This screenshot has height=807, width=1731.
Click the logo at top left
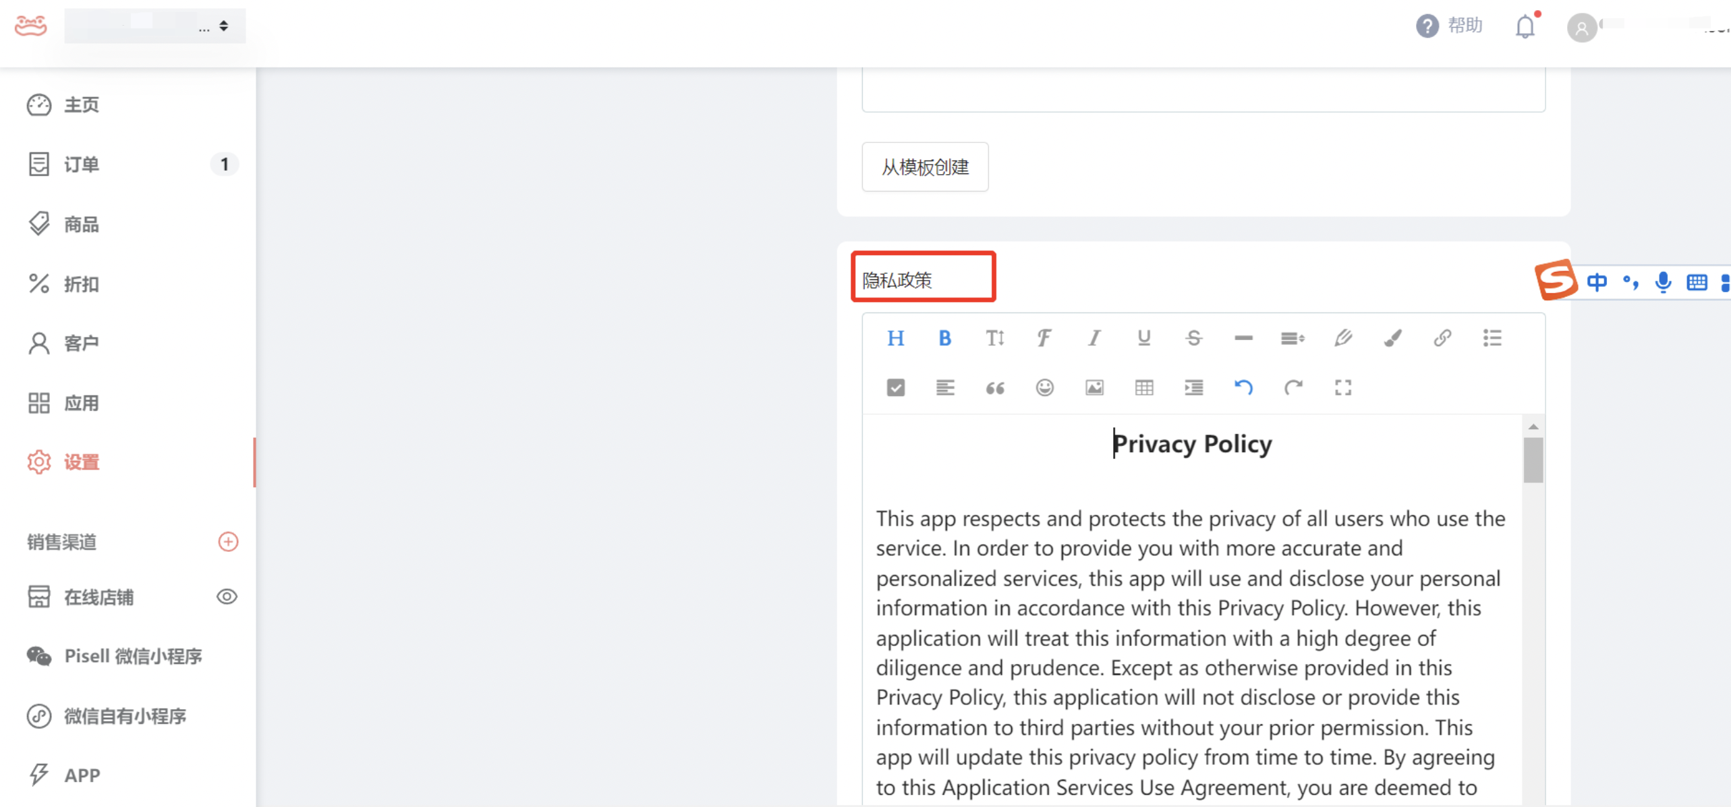coord(31,26)
